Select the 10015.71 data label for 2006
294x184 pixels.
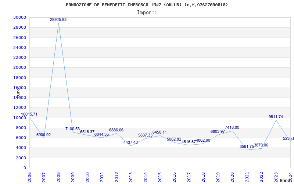coord(29,114)
